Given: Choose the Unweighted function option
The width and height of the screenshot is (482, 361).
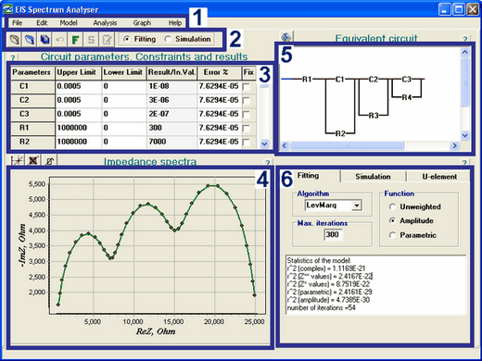Looking at the screenshot, I should pyautogui.click(x=392, y=206).
